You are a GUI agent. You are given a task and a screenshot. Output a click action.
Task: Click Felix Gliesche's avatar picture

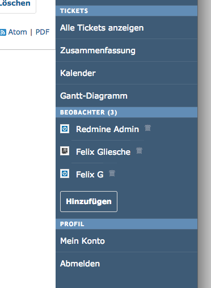coord(65,151)
